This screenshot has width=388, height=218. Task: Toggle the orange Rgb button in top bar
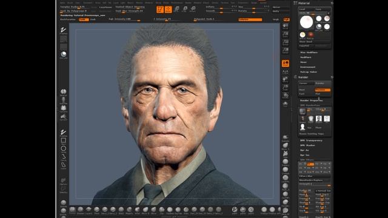[x=287, y=19]
